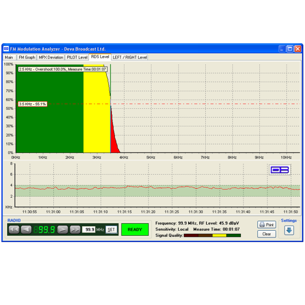Click the red area of histogram
305x305 pixels.
pyautogui.click(x=114, y=140)
